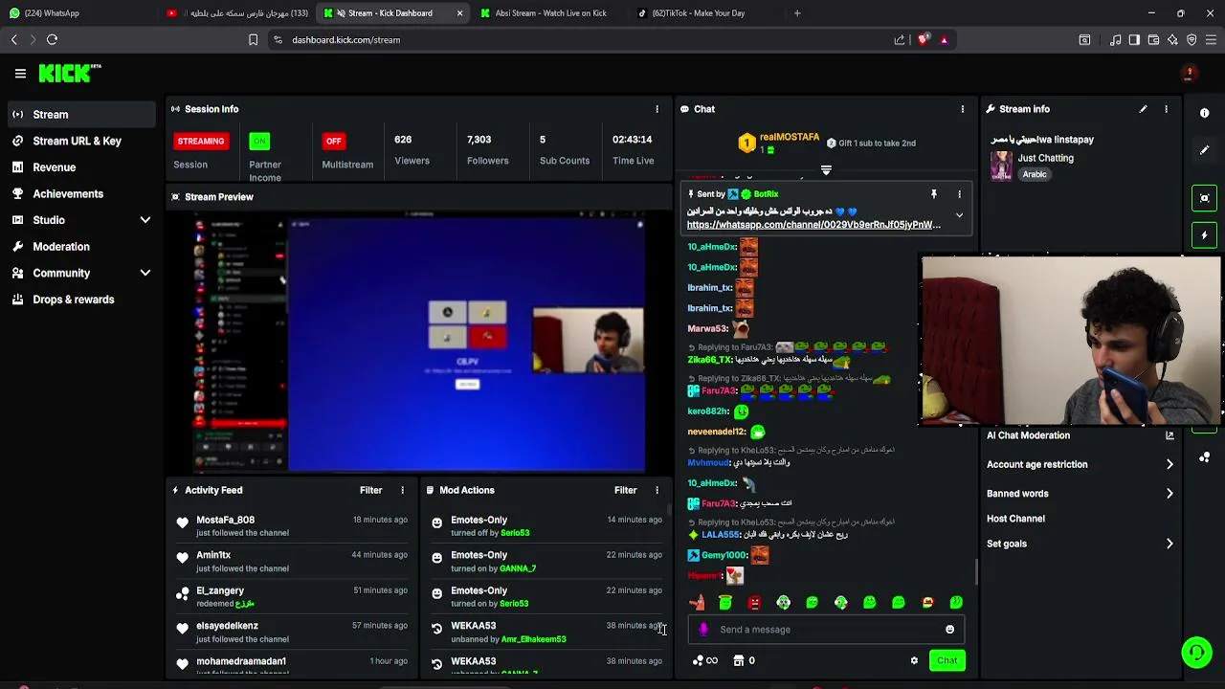Open pinned message three-dot options
1225x689 pixels.
click(959, 194)
